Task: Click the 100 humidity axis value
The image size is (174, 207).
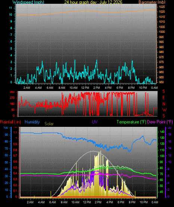Action: point(6,128)
